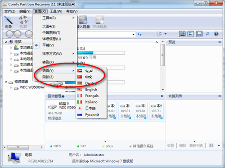225x168 pixels.
Task: Choose 中文 in the language submenu
Action: (x=91, y=77)
